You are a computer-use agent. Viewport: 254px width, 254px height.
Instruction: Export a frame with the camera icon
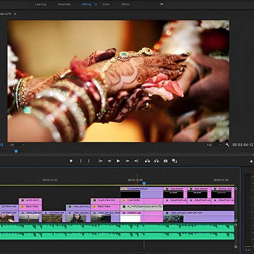(x=166, y=161)
